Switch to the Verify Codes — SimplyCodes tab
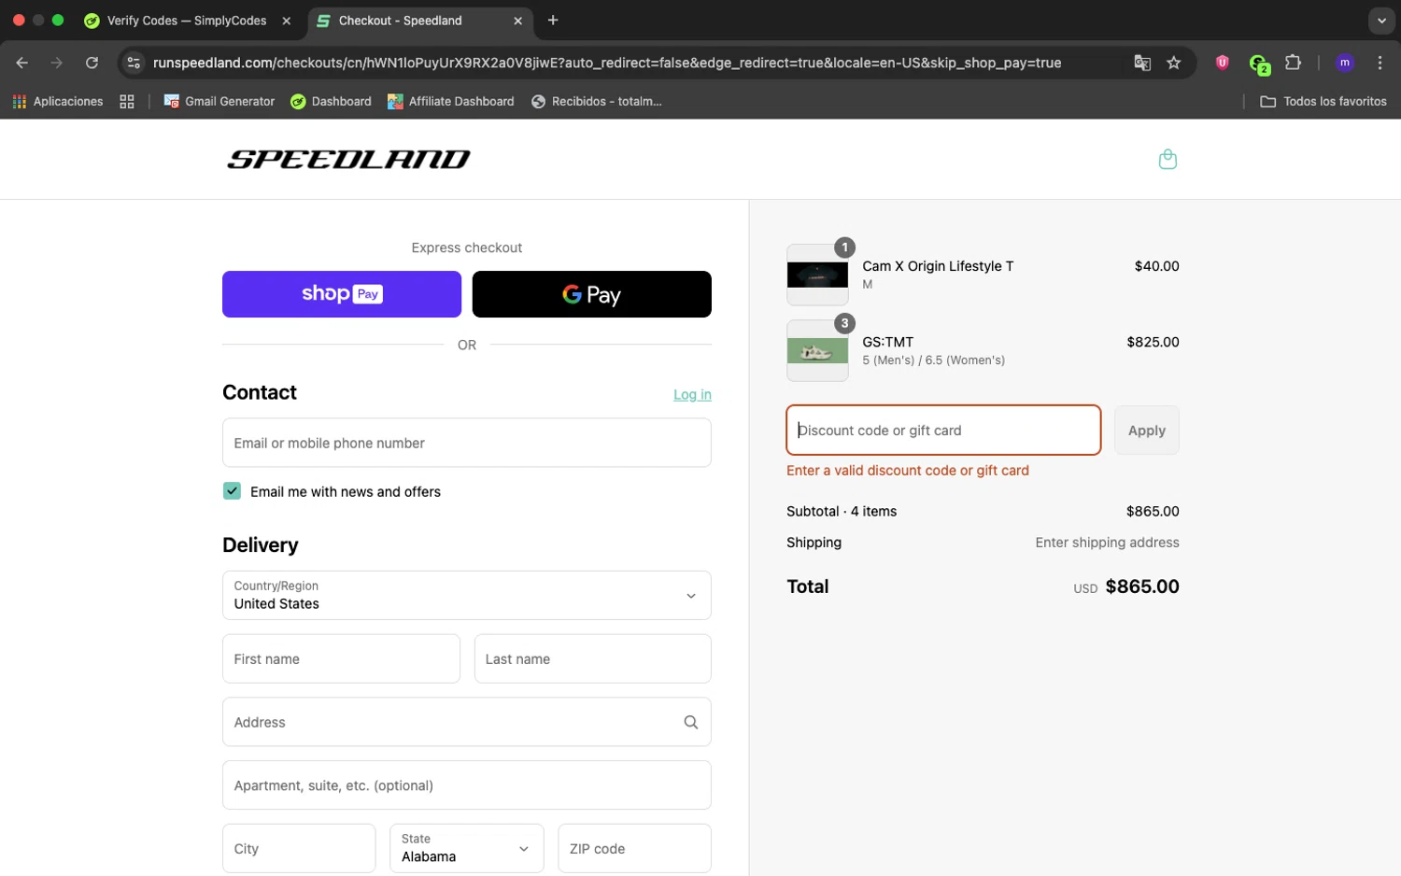This screenshot has width=1401, height=876. (x=187, y=21)
